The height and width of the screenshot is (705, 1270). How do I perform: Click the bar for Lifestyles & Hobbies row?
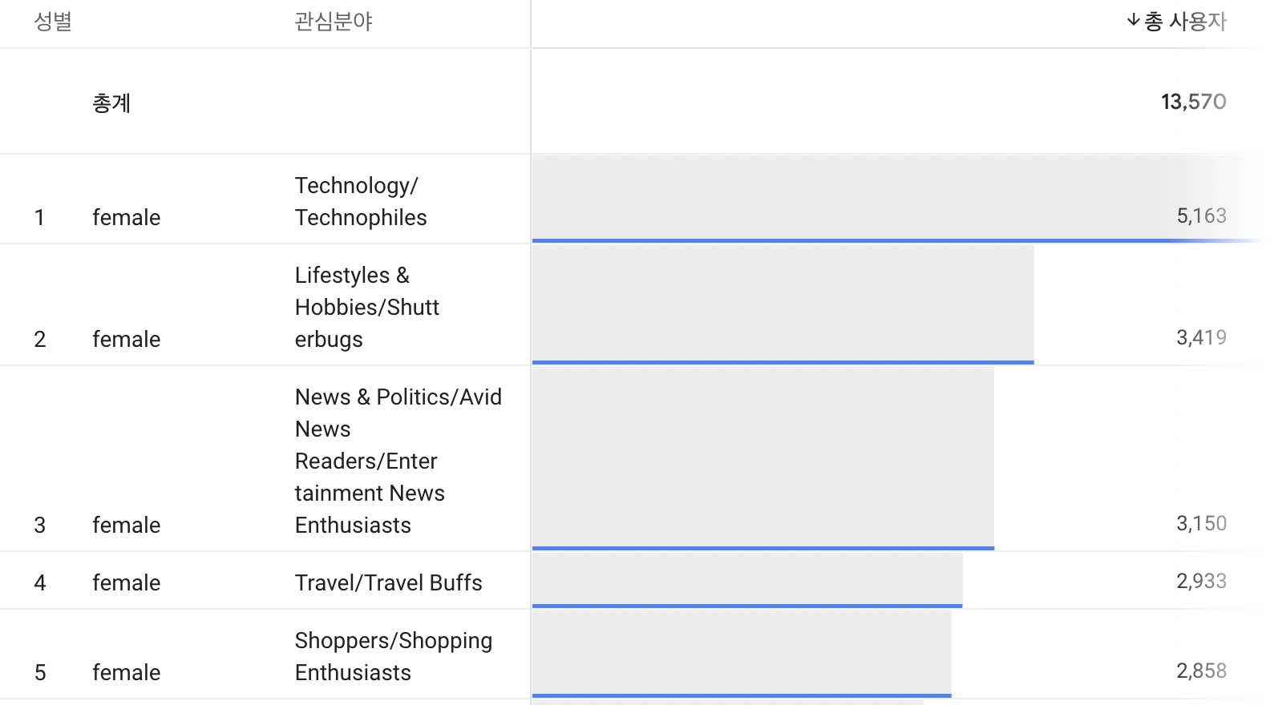[783, 304]
